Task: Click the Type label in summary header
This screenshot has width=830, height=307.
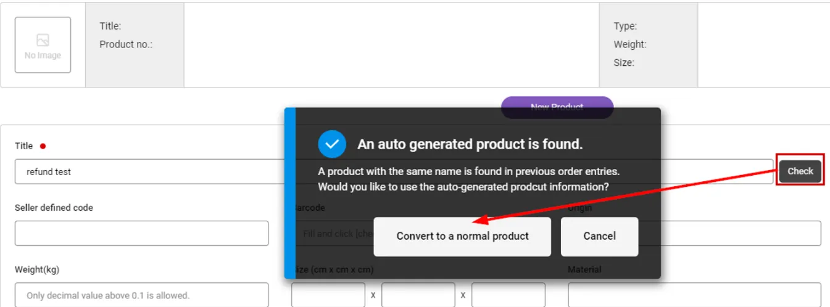Action: coord(625,27)
